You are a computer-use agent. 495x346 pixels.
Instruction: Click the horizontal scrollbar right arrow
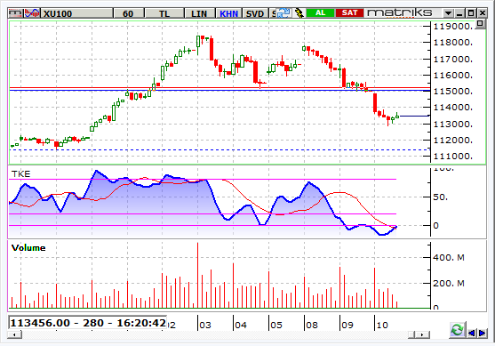(x=423, y=334)
